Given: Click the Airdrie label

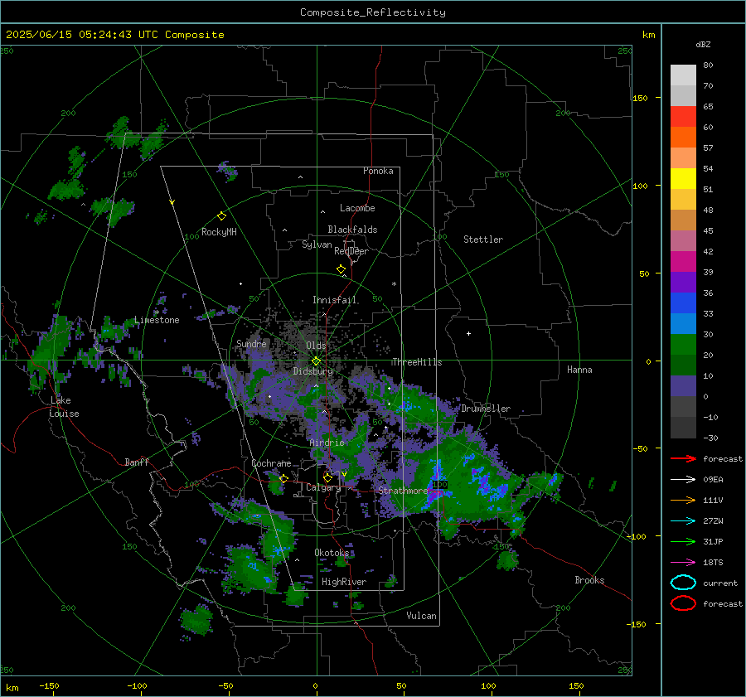Looking at the screenshot, I should [327, 443].
